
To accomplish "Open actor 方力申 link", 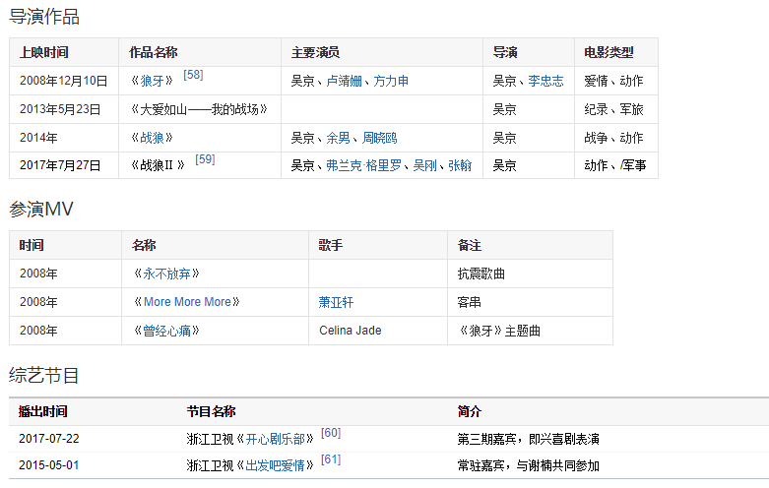I will [391, 82].
